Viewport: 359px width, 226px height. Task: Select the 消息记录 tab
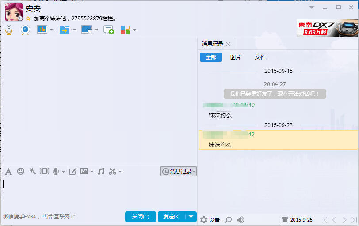pos(213,44)
